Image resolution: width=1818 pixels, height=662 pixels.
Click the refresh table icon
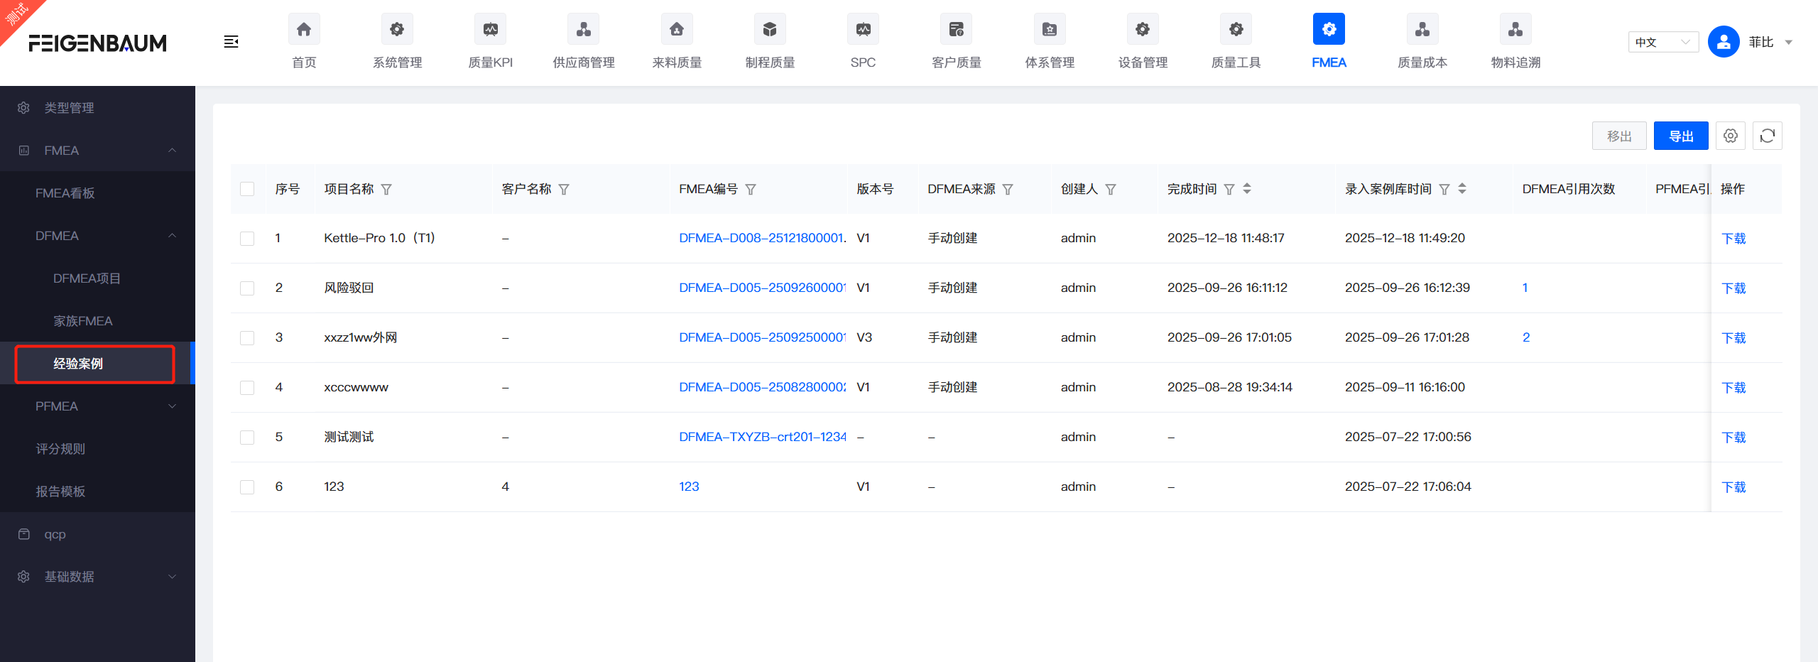(x=1768, y=136)
